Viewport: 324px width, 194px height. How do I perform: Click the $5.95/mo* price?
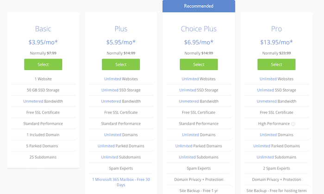(121, 42)
